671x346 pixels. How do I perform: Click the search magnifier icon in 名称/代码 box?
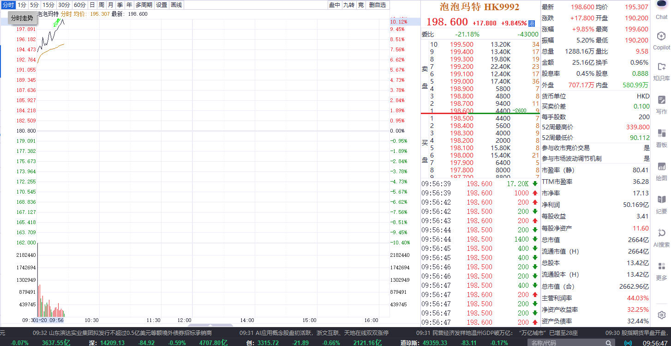tap(609, 343)
